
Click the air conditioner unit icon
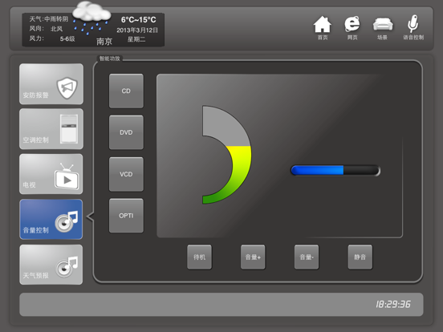pos(69,129)
